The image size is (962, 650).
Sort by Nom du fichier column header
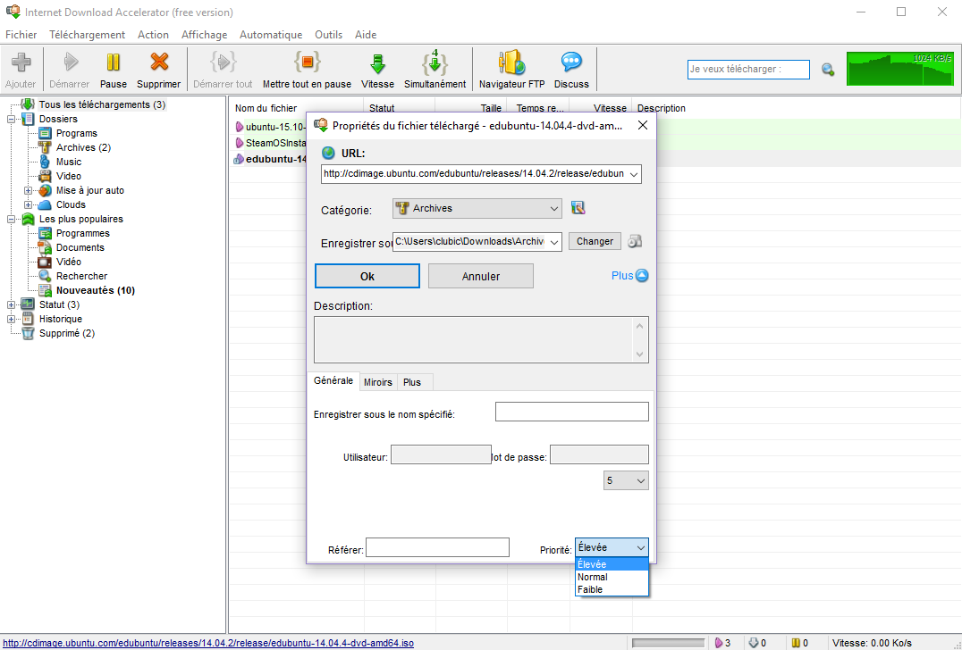point(297,108)
